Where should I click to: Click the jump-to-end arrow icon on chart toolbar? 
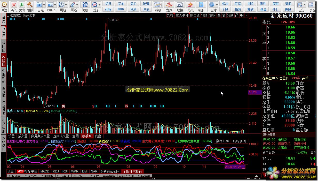(241, 15)
